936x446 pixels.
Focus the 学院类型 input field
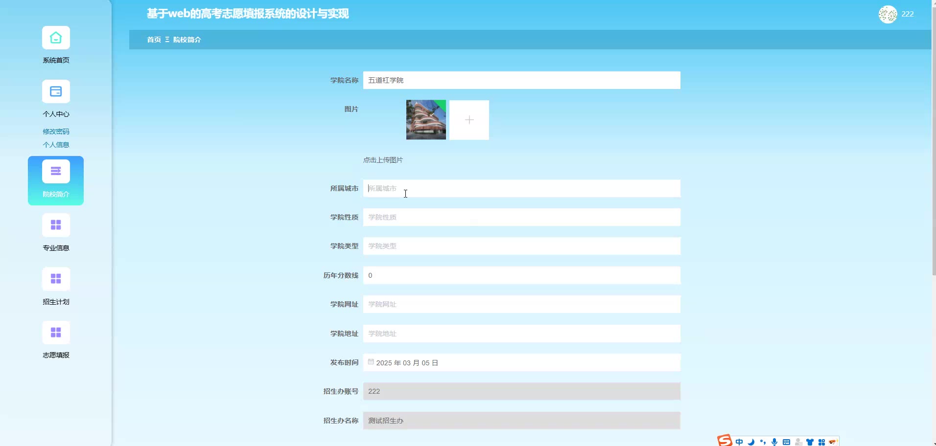pos(522,246)
